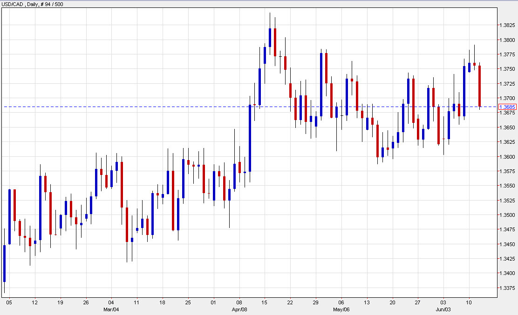
Task: Click the highlighted 1.3685 current price label
Action: 508,107
